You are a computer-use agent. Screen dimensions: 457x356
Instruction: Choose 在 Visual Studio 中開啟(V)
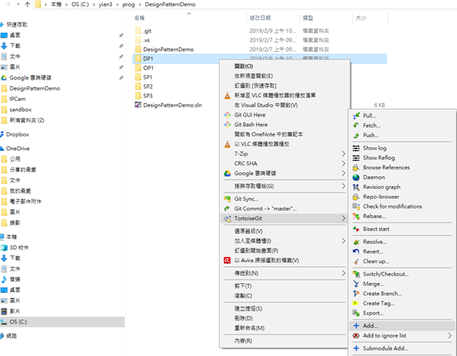coord(266,105)
